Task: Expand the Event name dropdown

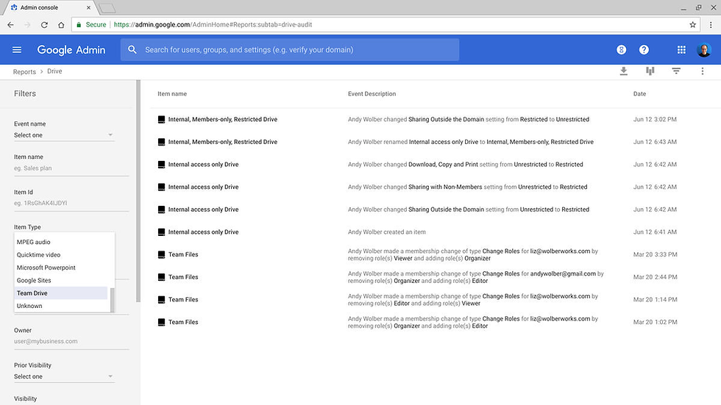Action: point(64,135)
